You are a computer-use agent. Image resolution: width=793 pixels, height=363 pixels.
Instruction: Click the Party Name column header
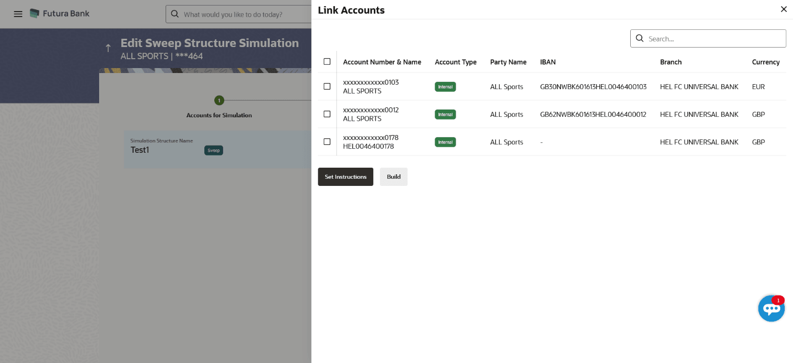pos(508,62)
